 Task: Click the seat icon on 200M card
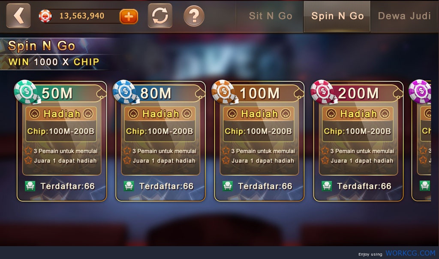[x=327, y=186]
